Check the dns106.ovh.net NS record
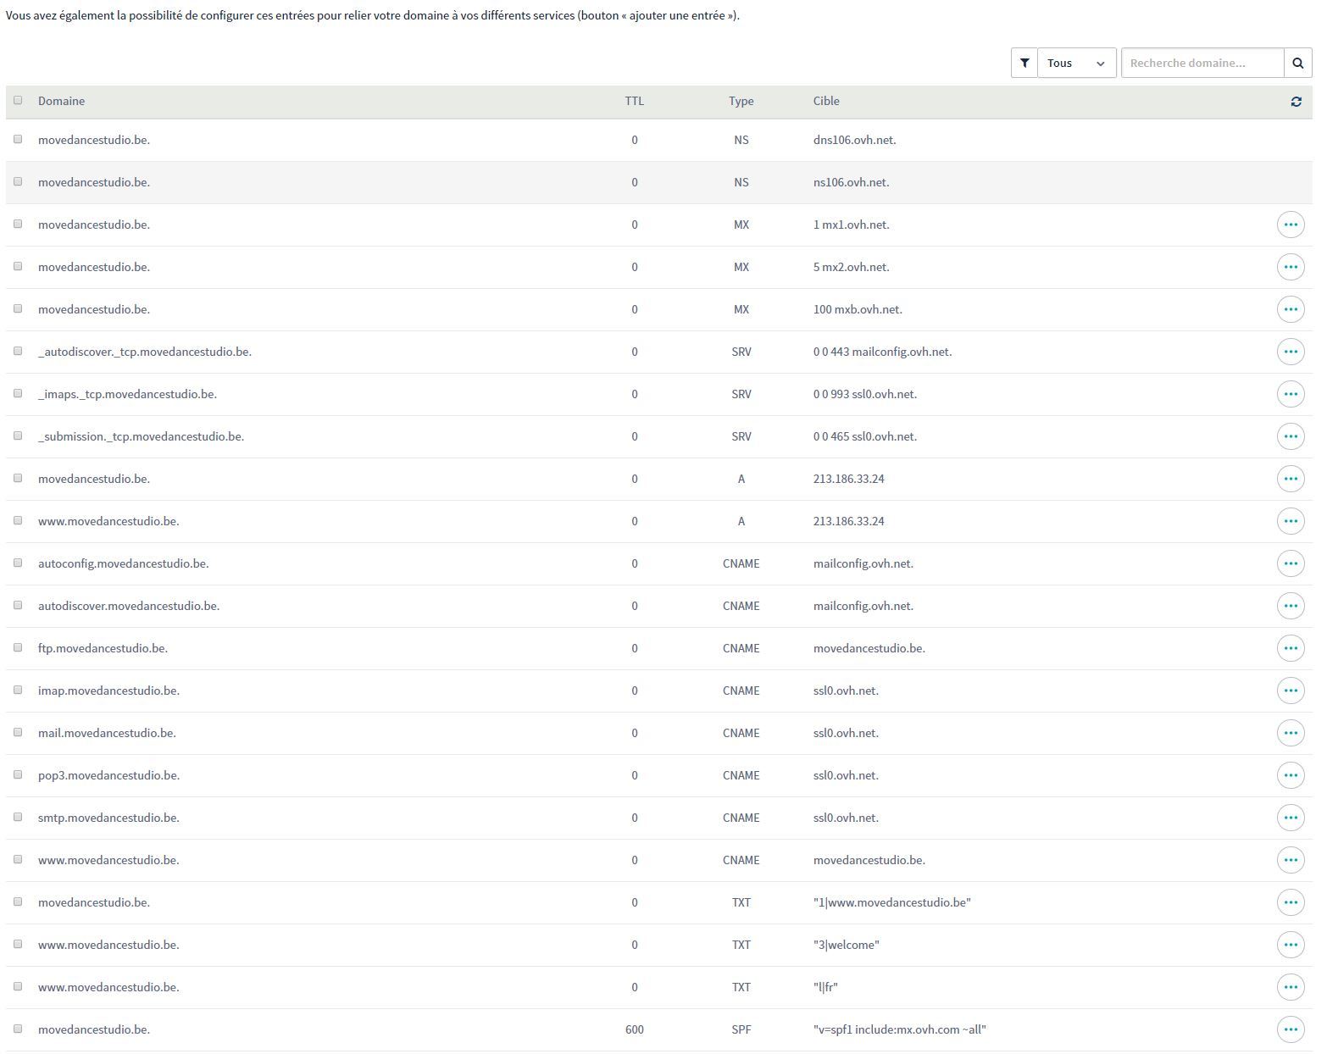The image size is (1327, 1054). coord(18,139)
